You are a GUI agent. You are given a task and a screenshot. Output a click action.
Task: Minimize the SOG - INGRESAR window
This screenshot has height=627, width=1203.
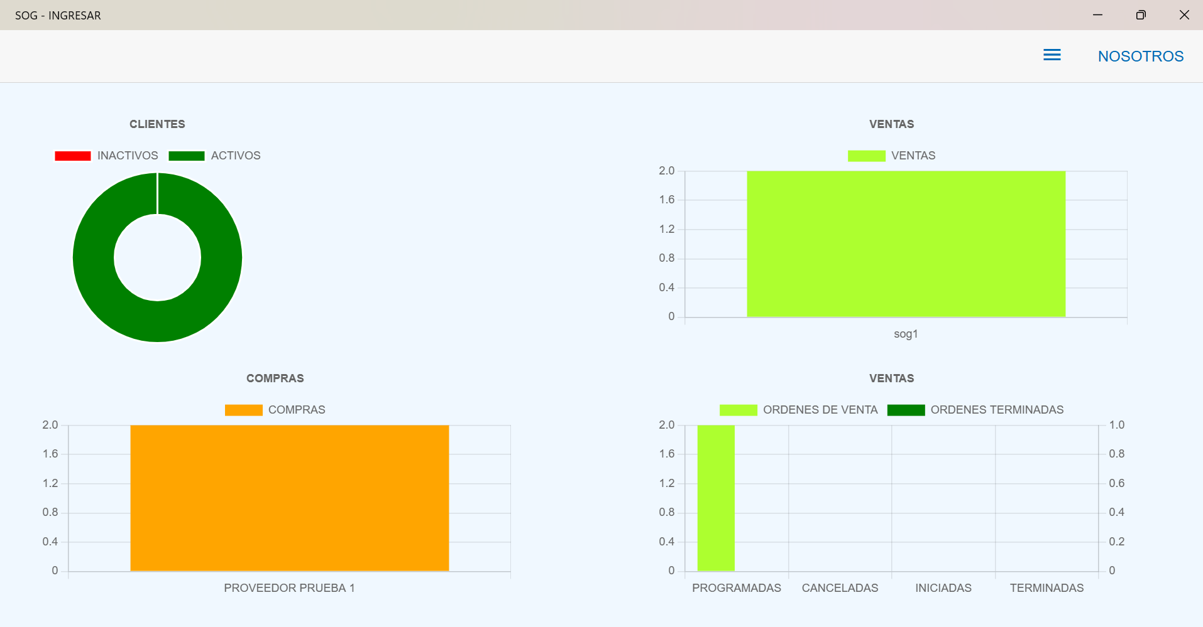click(1097, 15)
